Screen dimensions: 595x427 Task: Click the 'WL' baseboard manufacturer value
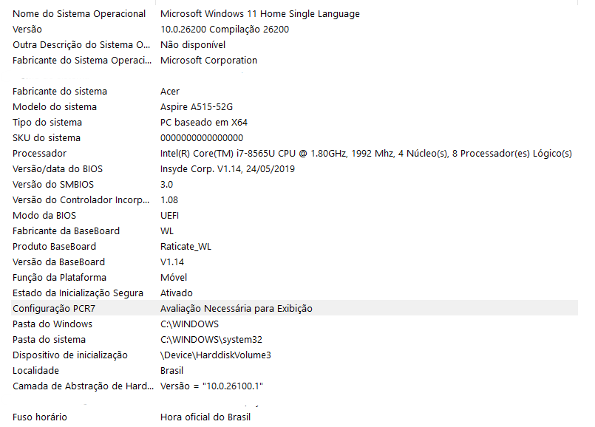click(x=167, y=231)
